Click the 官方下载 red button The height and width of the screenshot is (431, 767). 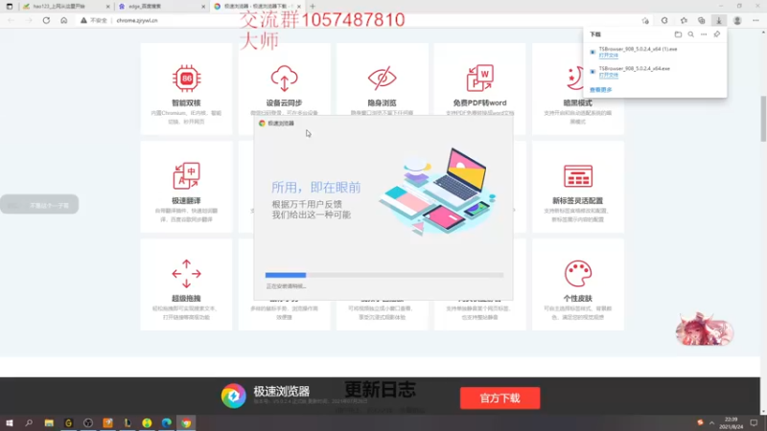point(500,398)
